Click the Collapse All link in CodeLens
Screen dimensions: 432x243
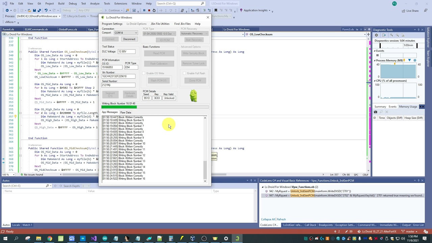[x=268, y=219]
